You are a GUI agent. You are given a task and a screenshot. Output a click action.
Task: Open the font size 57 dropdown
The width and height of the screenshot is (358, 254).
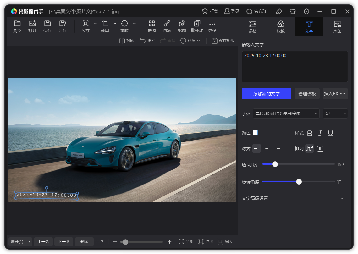[x=335, y=113]
